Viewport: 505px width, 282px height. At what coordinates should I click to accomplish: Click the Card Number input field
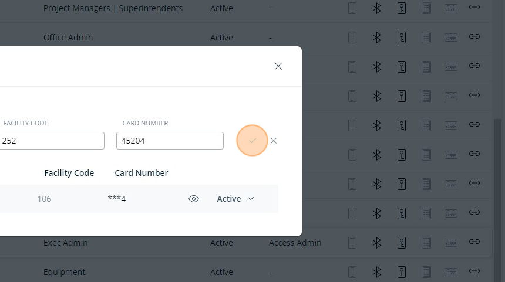pos(170,141)
